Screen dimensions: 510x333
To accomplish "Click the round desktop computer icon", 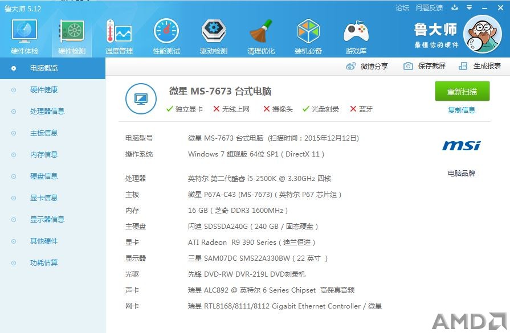I will pos(141,99).
